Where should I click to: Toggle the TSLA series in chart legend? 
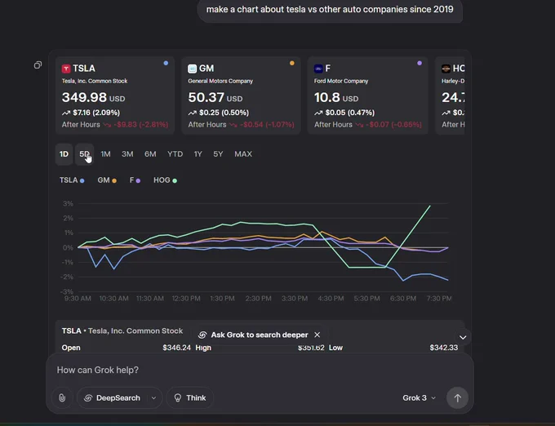click(x=72, y=180)
